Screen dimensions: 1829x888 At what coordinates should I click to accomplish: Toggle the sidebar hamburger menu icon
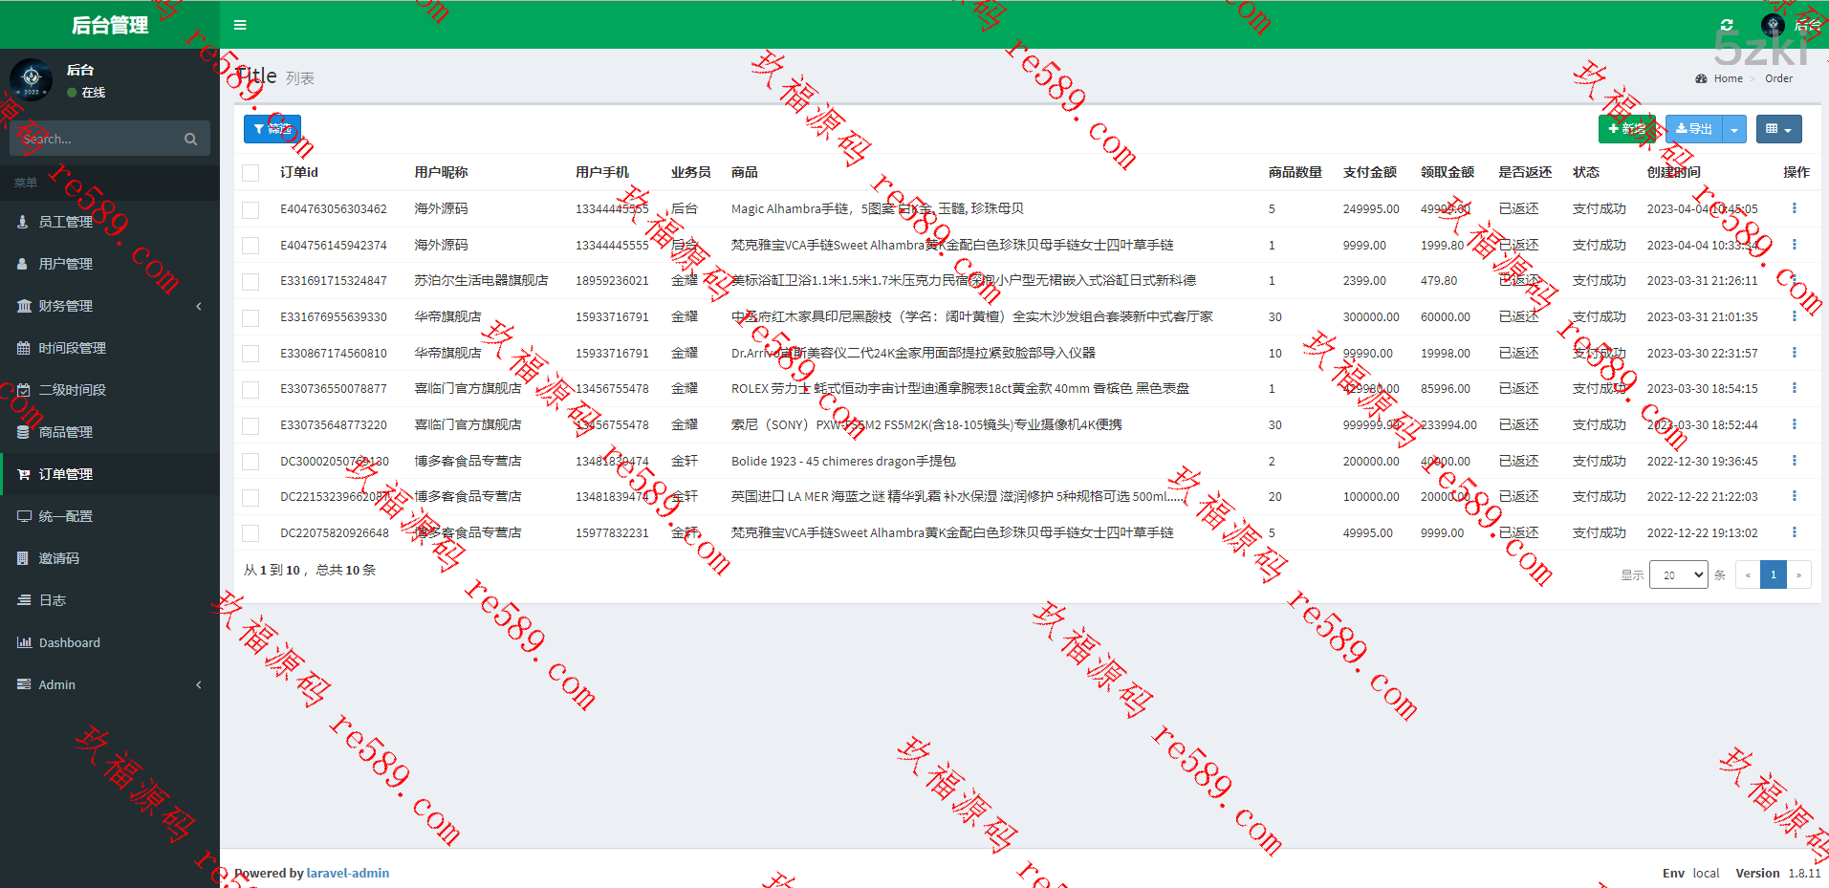coord(240,25)
